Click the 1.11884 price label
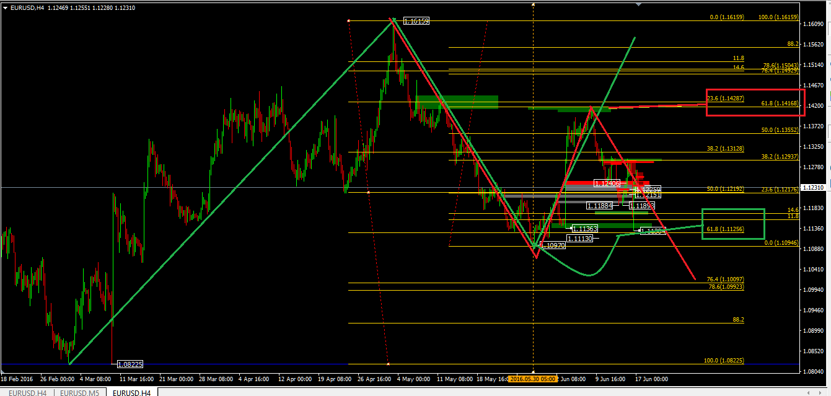 [x=600, y=206]
